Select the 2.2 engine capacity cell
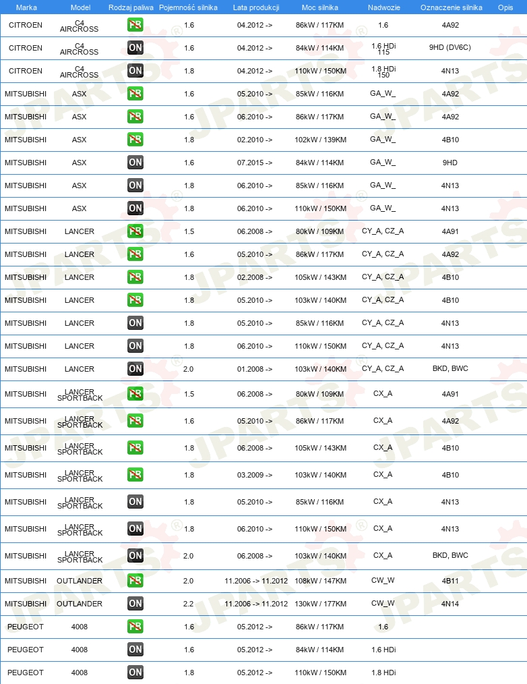This screenshot has width=527, height=684. point(188,604)
